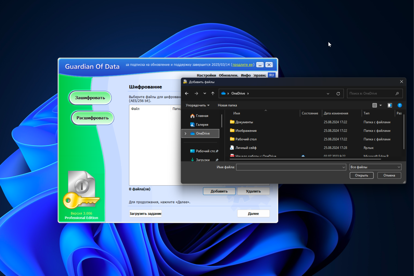Viewport: 414px width, 276px height.
Task: Click Папка с файлами in the Документы row
Action: (377, 122)
